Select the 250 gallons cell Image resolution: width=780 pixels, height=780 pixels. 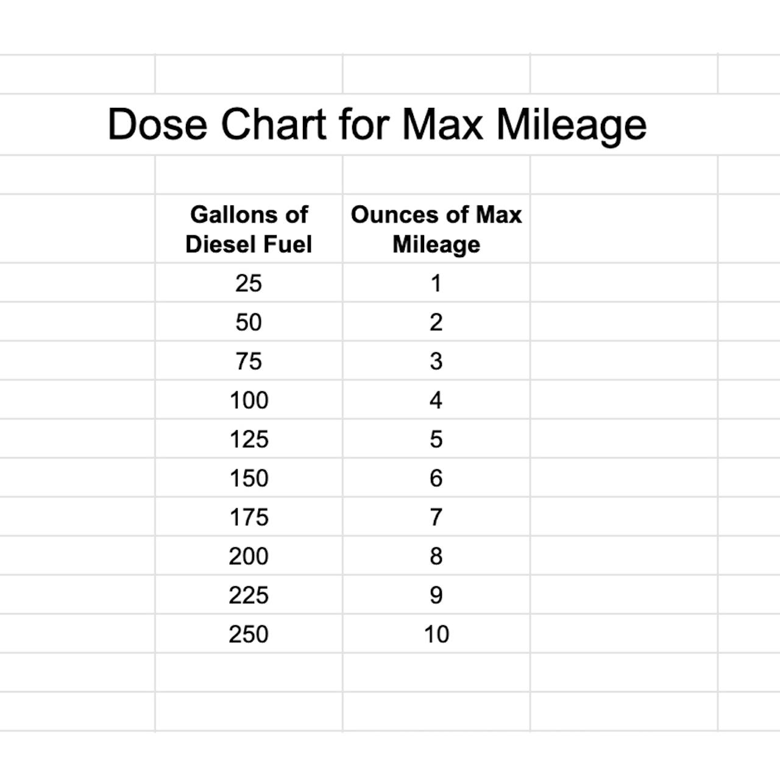(249, 634)
